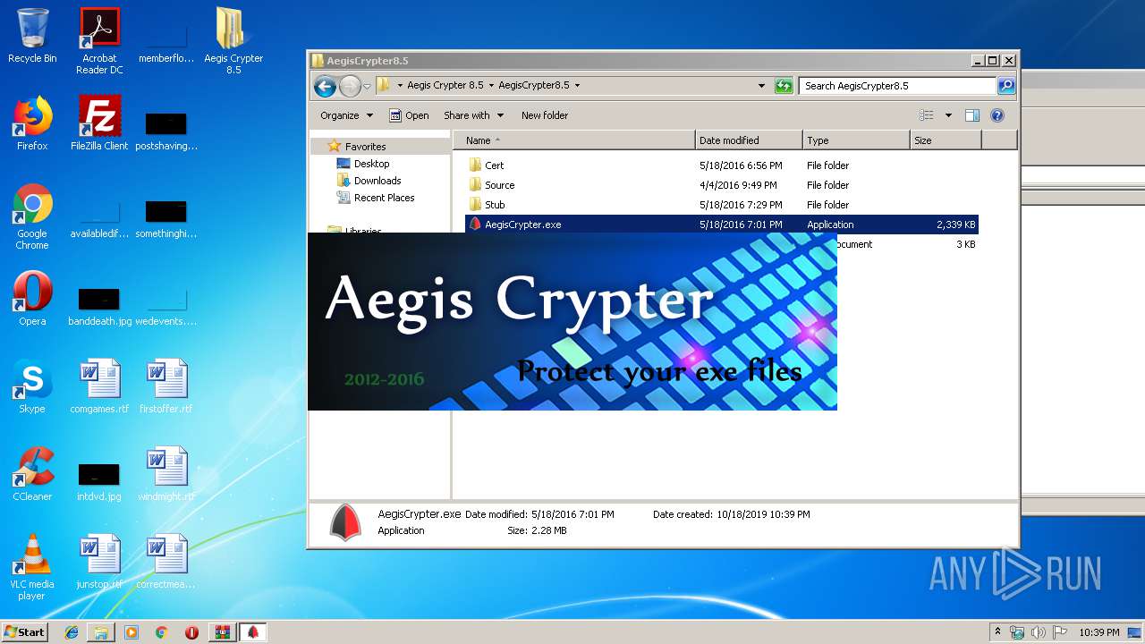The image size is (1145, 644).
Task: Expand the arrow after the AegisCrypter8.5 breadcrumb
Action: click(x=577, y=86)
